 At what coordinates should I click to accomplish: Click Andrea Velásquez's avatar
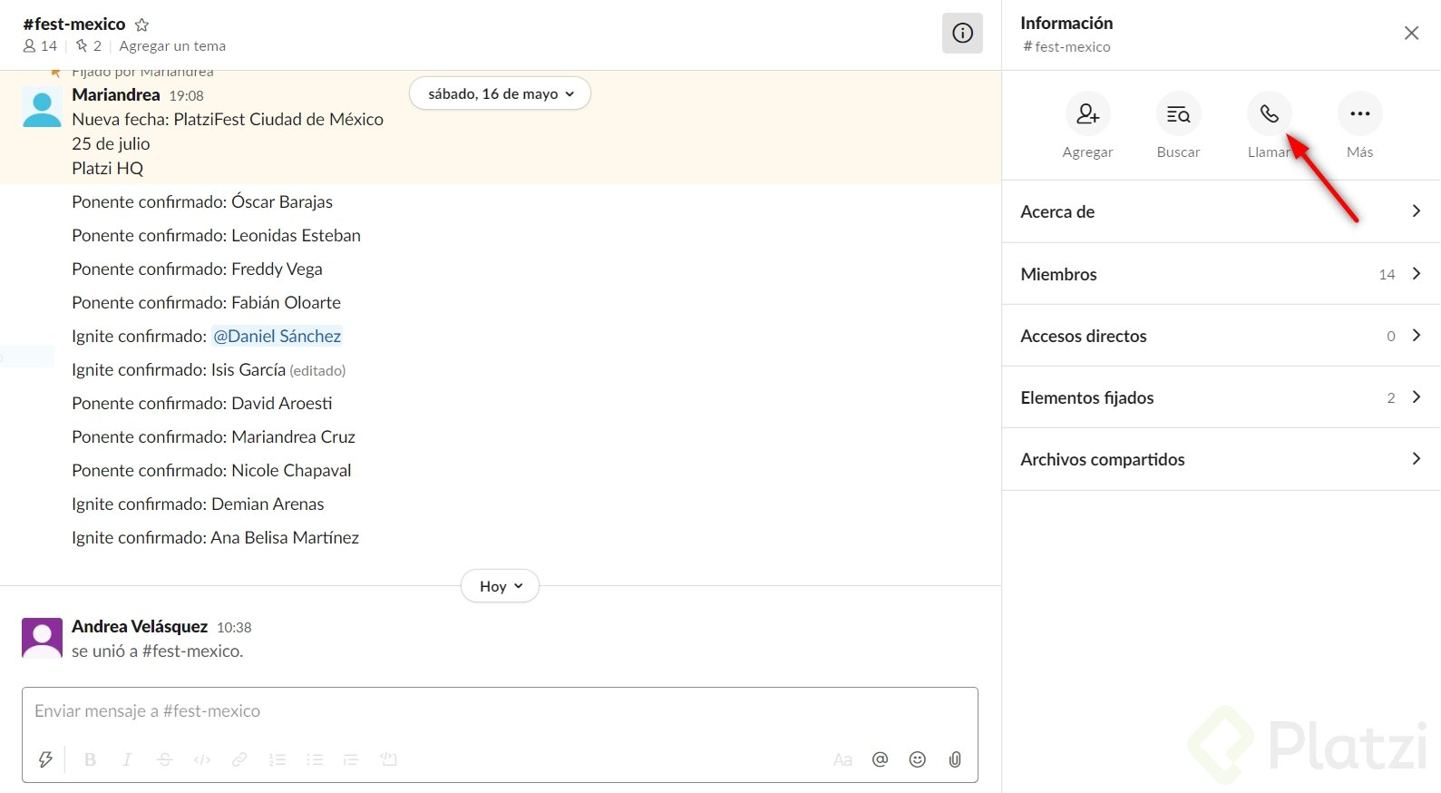[x=42, y=639]
